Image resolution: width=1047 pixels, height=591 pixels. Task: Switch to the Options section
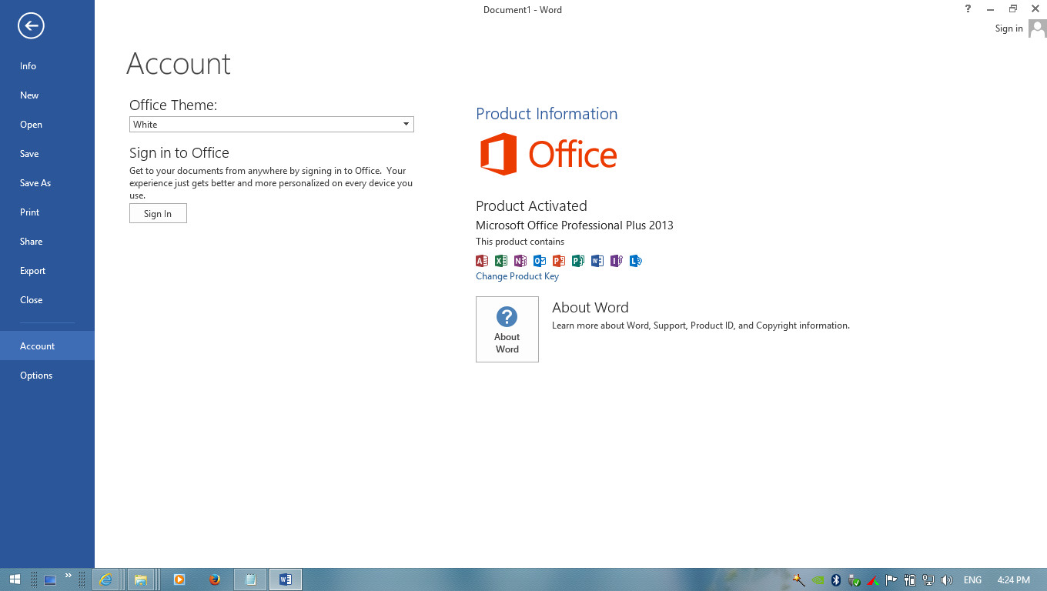pos(36,375)
